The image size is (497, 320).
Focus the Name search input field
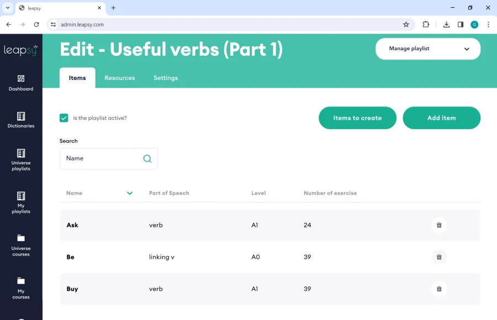[102, 159]
